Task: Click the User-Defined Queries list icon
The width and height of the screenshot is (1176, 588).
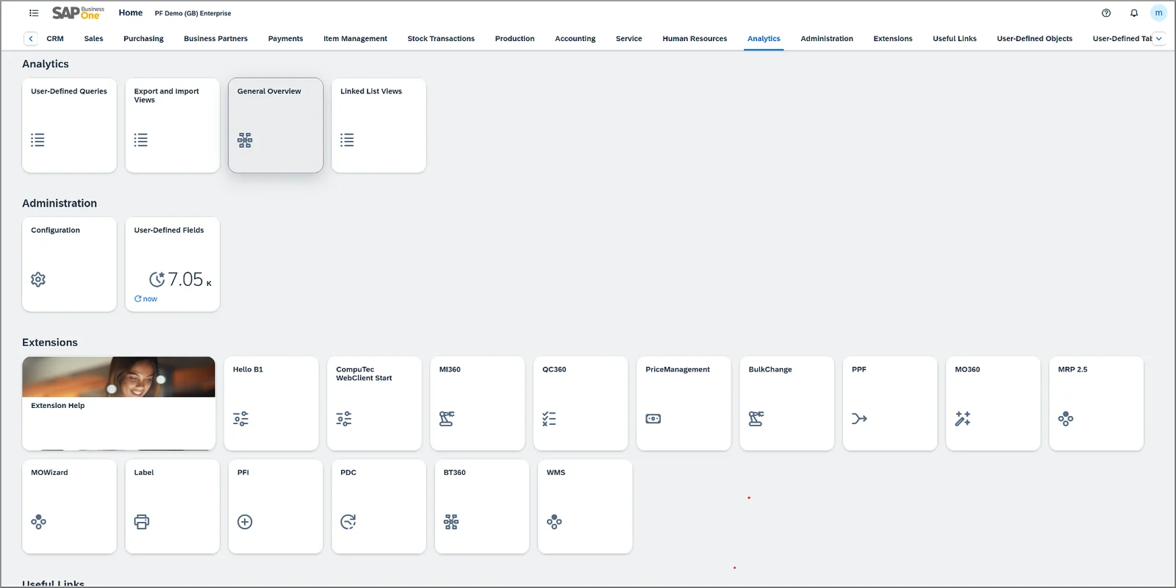Action: [x=37, y=140]
